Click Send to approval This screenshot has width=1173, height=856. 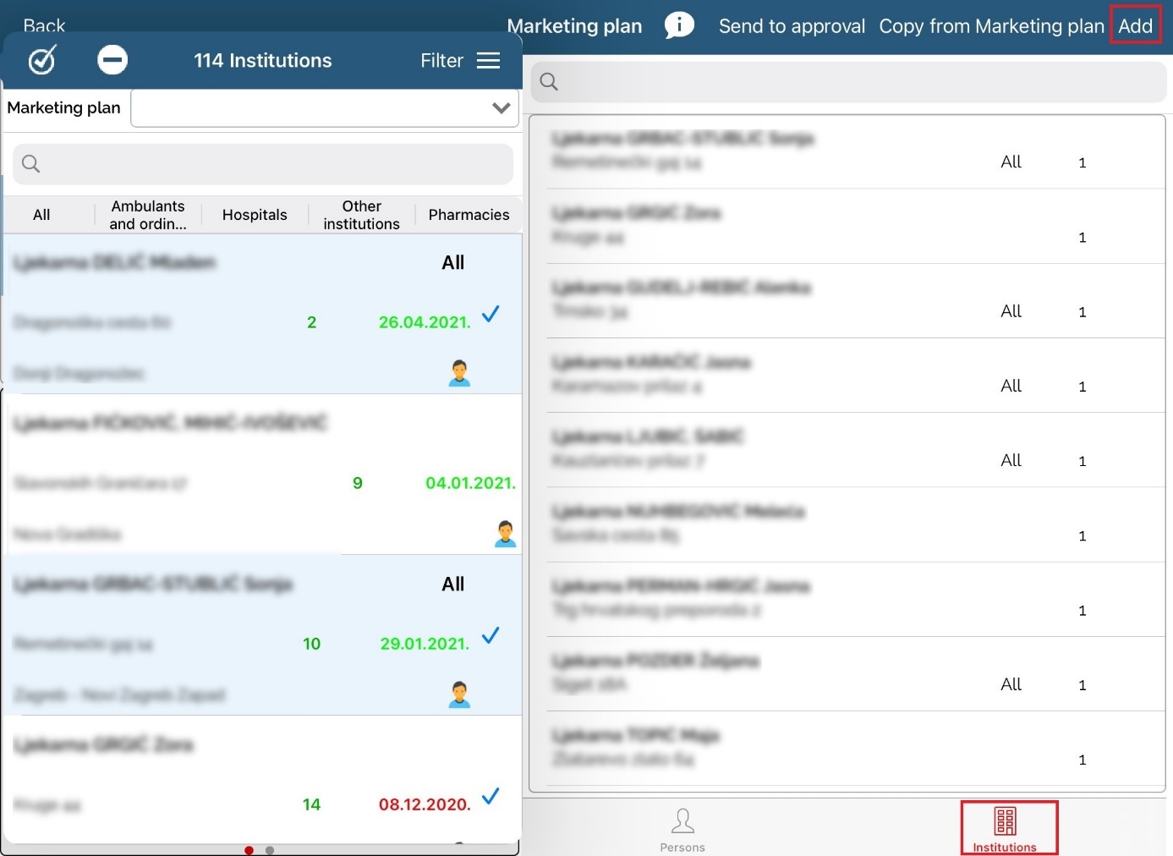click(792, 26)
